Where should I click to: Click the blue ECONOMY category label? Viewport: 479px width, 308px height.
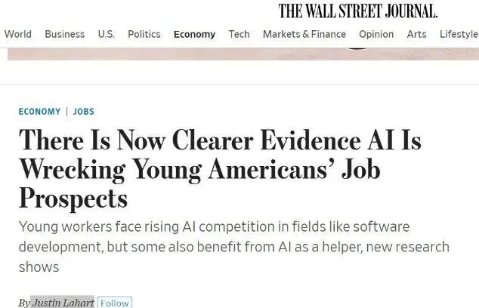click(39, 112)
